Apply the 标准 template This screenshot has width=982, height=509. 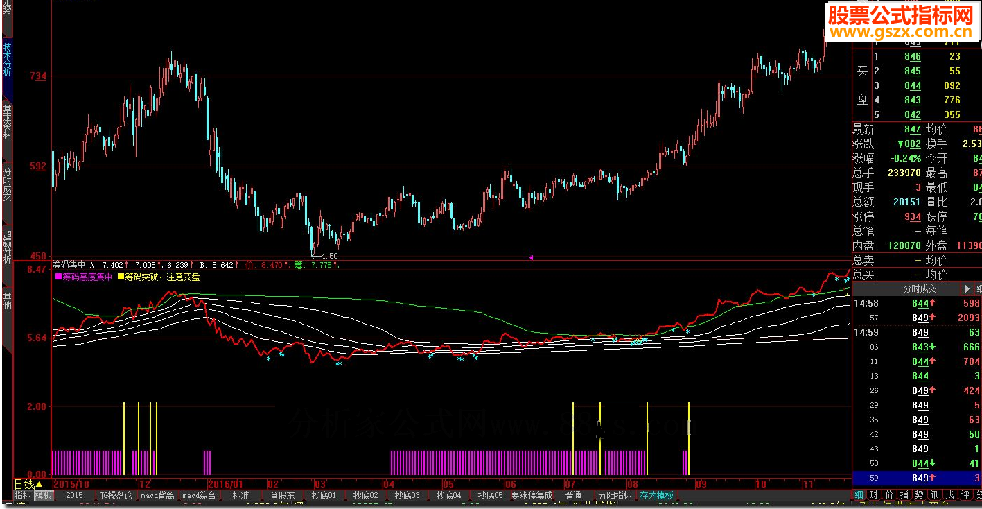pos(240,496)
